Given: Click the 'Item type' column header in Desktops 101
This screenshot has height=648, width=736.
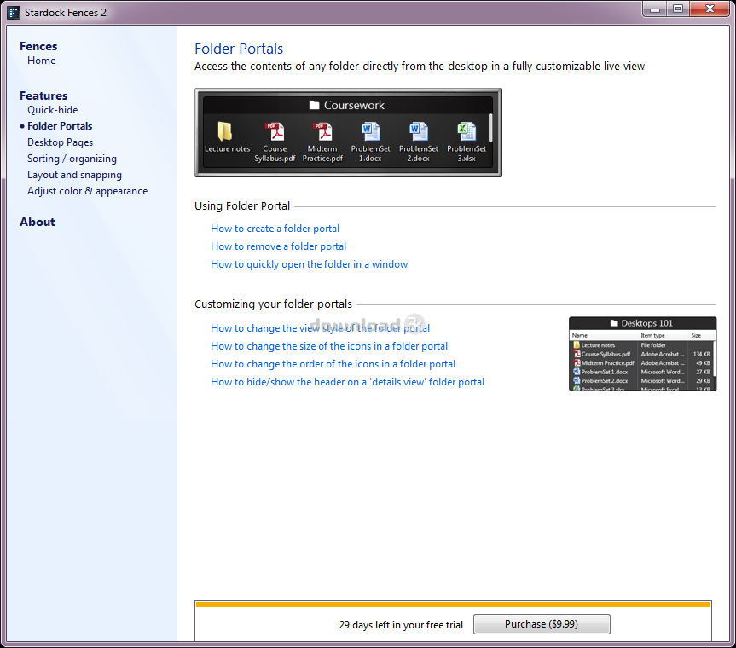Looking at the screenshot, I should [x=652, y=335].
